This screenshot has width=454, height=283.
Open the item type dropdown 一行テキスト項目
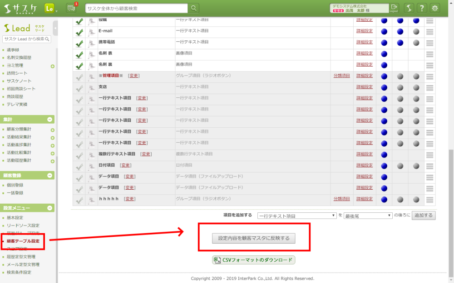(x=297, y=216)
